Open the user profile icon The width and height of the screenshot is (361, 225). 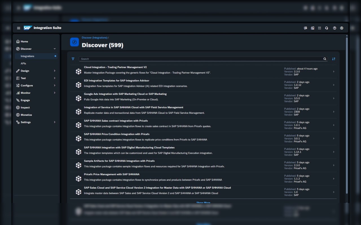coord(342,28)
